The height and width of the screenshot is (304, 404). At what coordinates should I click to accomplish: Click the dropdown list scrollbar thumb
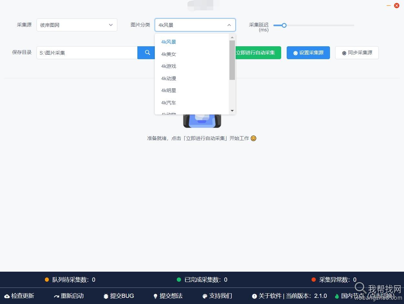pos(232,60)
